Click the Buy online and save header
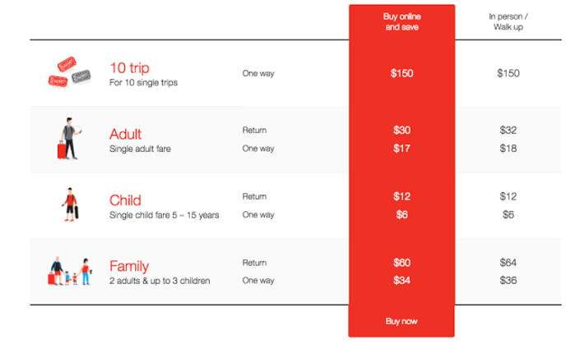576x344 pixels. [x=402, y=21]
